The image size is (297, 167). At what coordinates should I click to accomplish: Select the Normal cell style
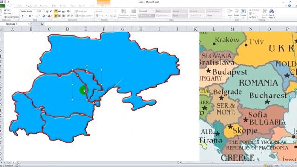point(146,11)
